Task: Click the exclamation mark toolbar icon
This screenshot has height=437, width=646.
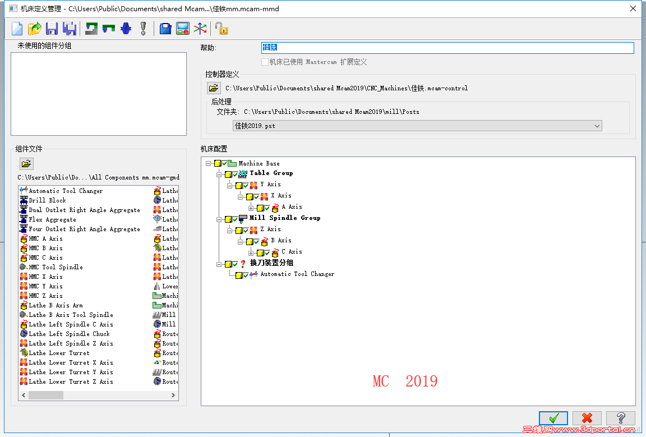Action: click(x=144, y=29)
